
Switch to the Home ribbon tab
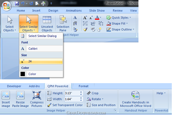coord(21,11)
